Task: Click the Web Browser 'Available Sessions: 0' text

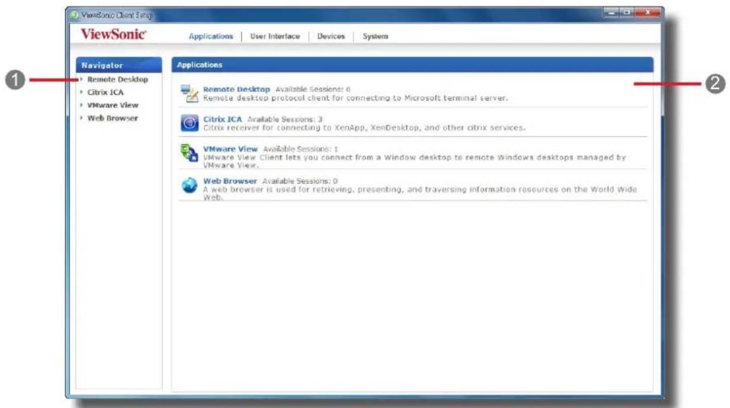Action: pos(300,182)
